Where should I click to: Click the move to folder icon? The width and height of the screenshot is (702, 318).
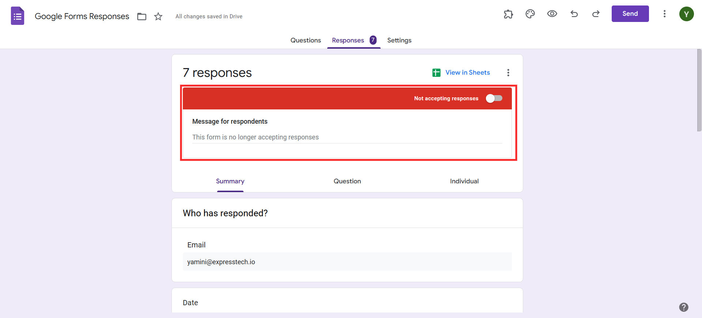141,16
